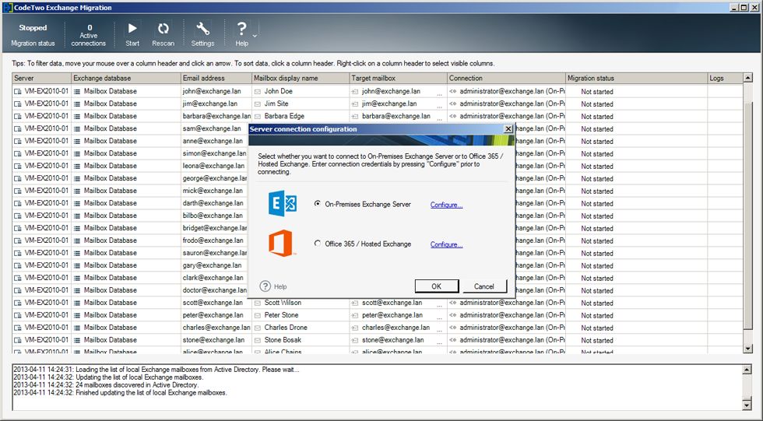
Task: Click the '24 mailboxes discovered' log line
Action: [x=106, y=384]
